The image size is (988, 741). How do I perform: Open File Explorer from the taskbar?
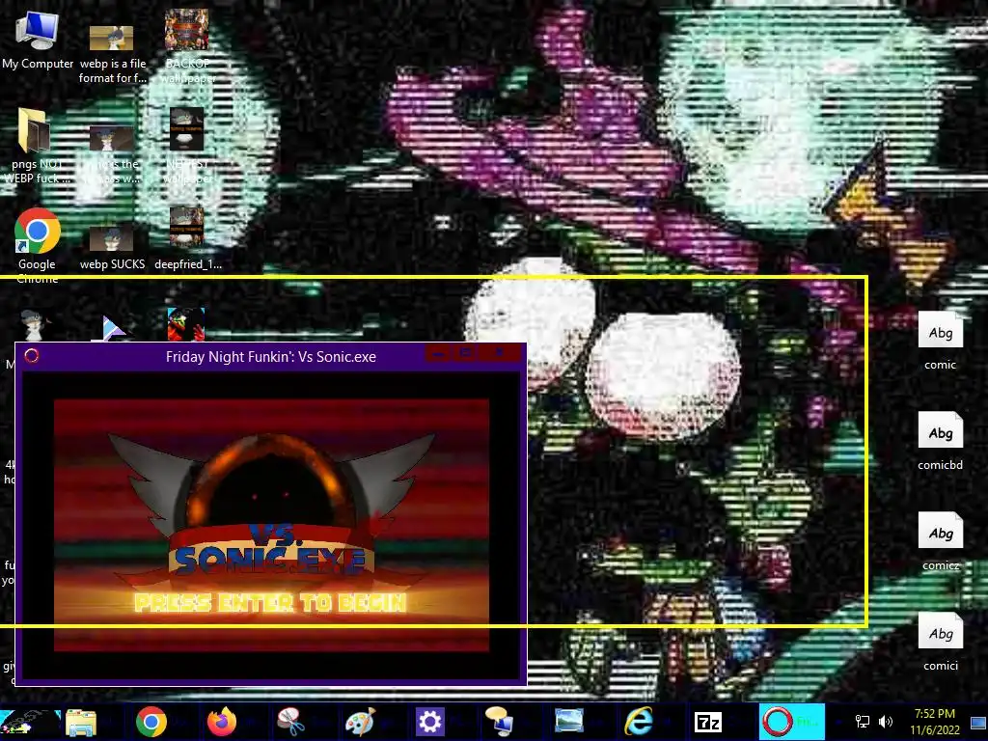coord(81,722)
